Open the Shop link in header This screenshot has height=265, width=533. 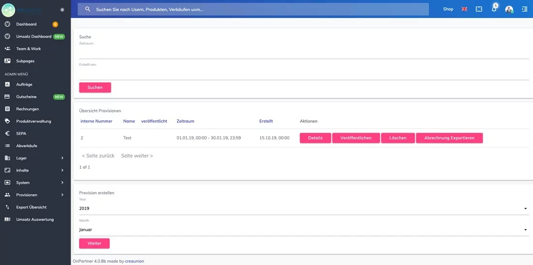pyautogui.click(x=448, y=9)
